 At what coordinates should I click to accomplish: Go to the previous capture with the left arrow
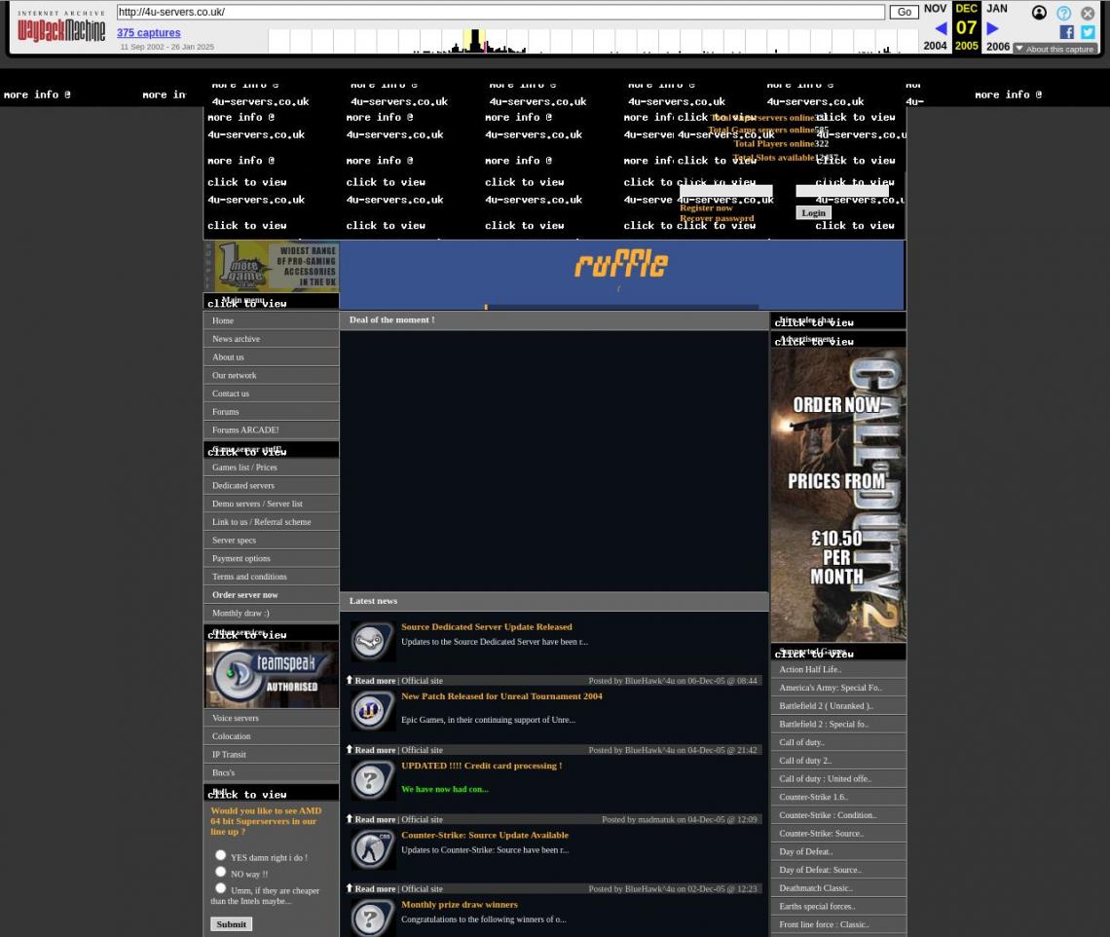pos(941,28)
